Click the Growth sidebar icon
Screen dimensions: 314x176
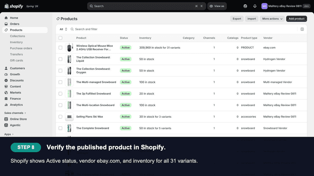(6, 74)
